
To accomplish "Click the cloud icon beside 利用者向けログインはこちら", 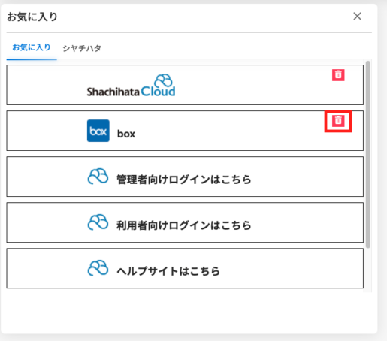I will click(98, 222).
